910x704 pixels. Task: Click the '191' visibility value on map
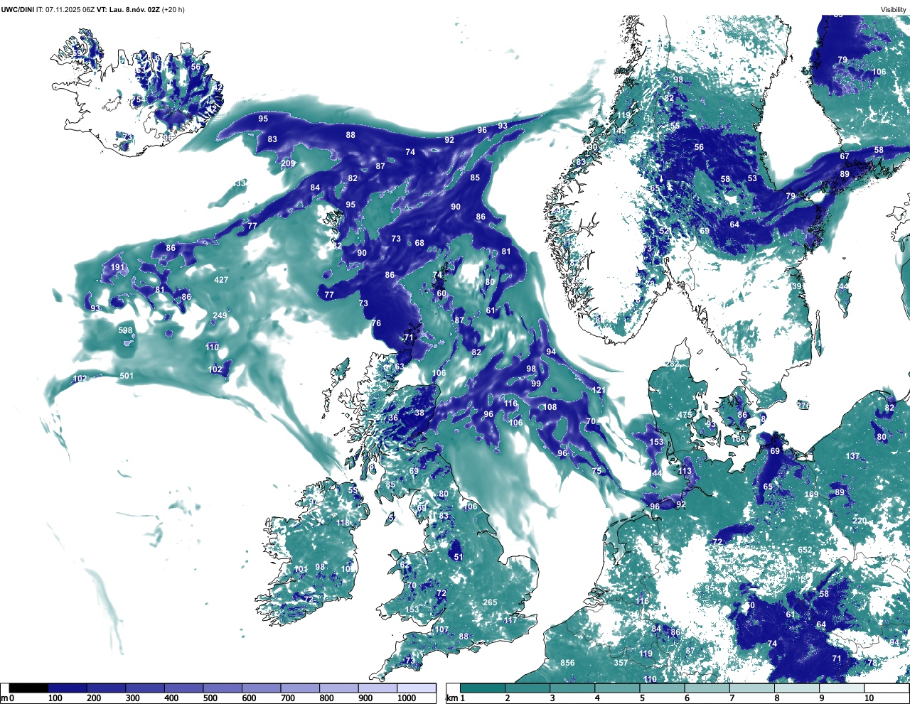117,268
